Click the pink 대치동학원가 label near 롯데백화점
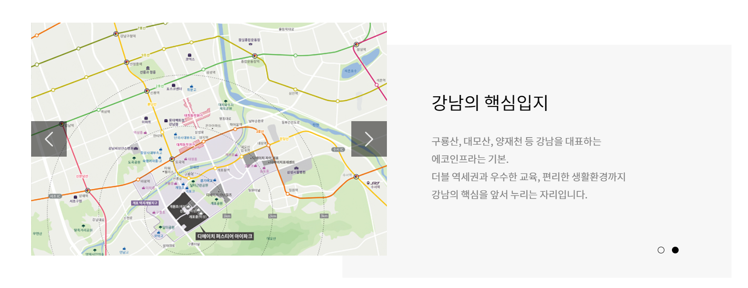Viewport: 748px width, 288px height. pos(193,115)
